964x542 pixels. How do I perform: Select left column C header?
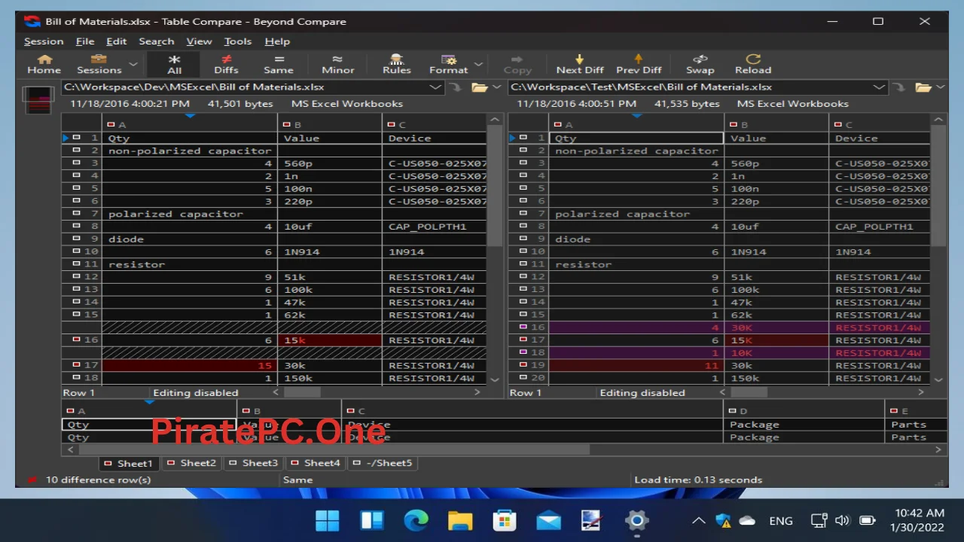[x=435, y=124]
